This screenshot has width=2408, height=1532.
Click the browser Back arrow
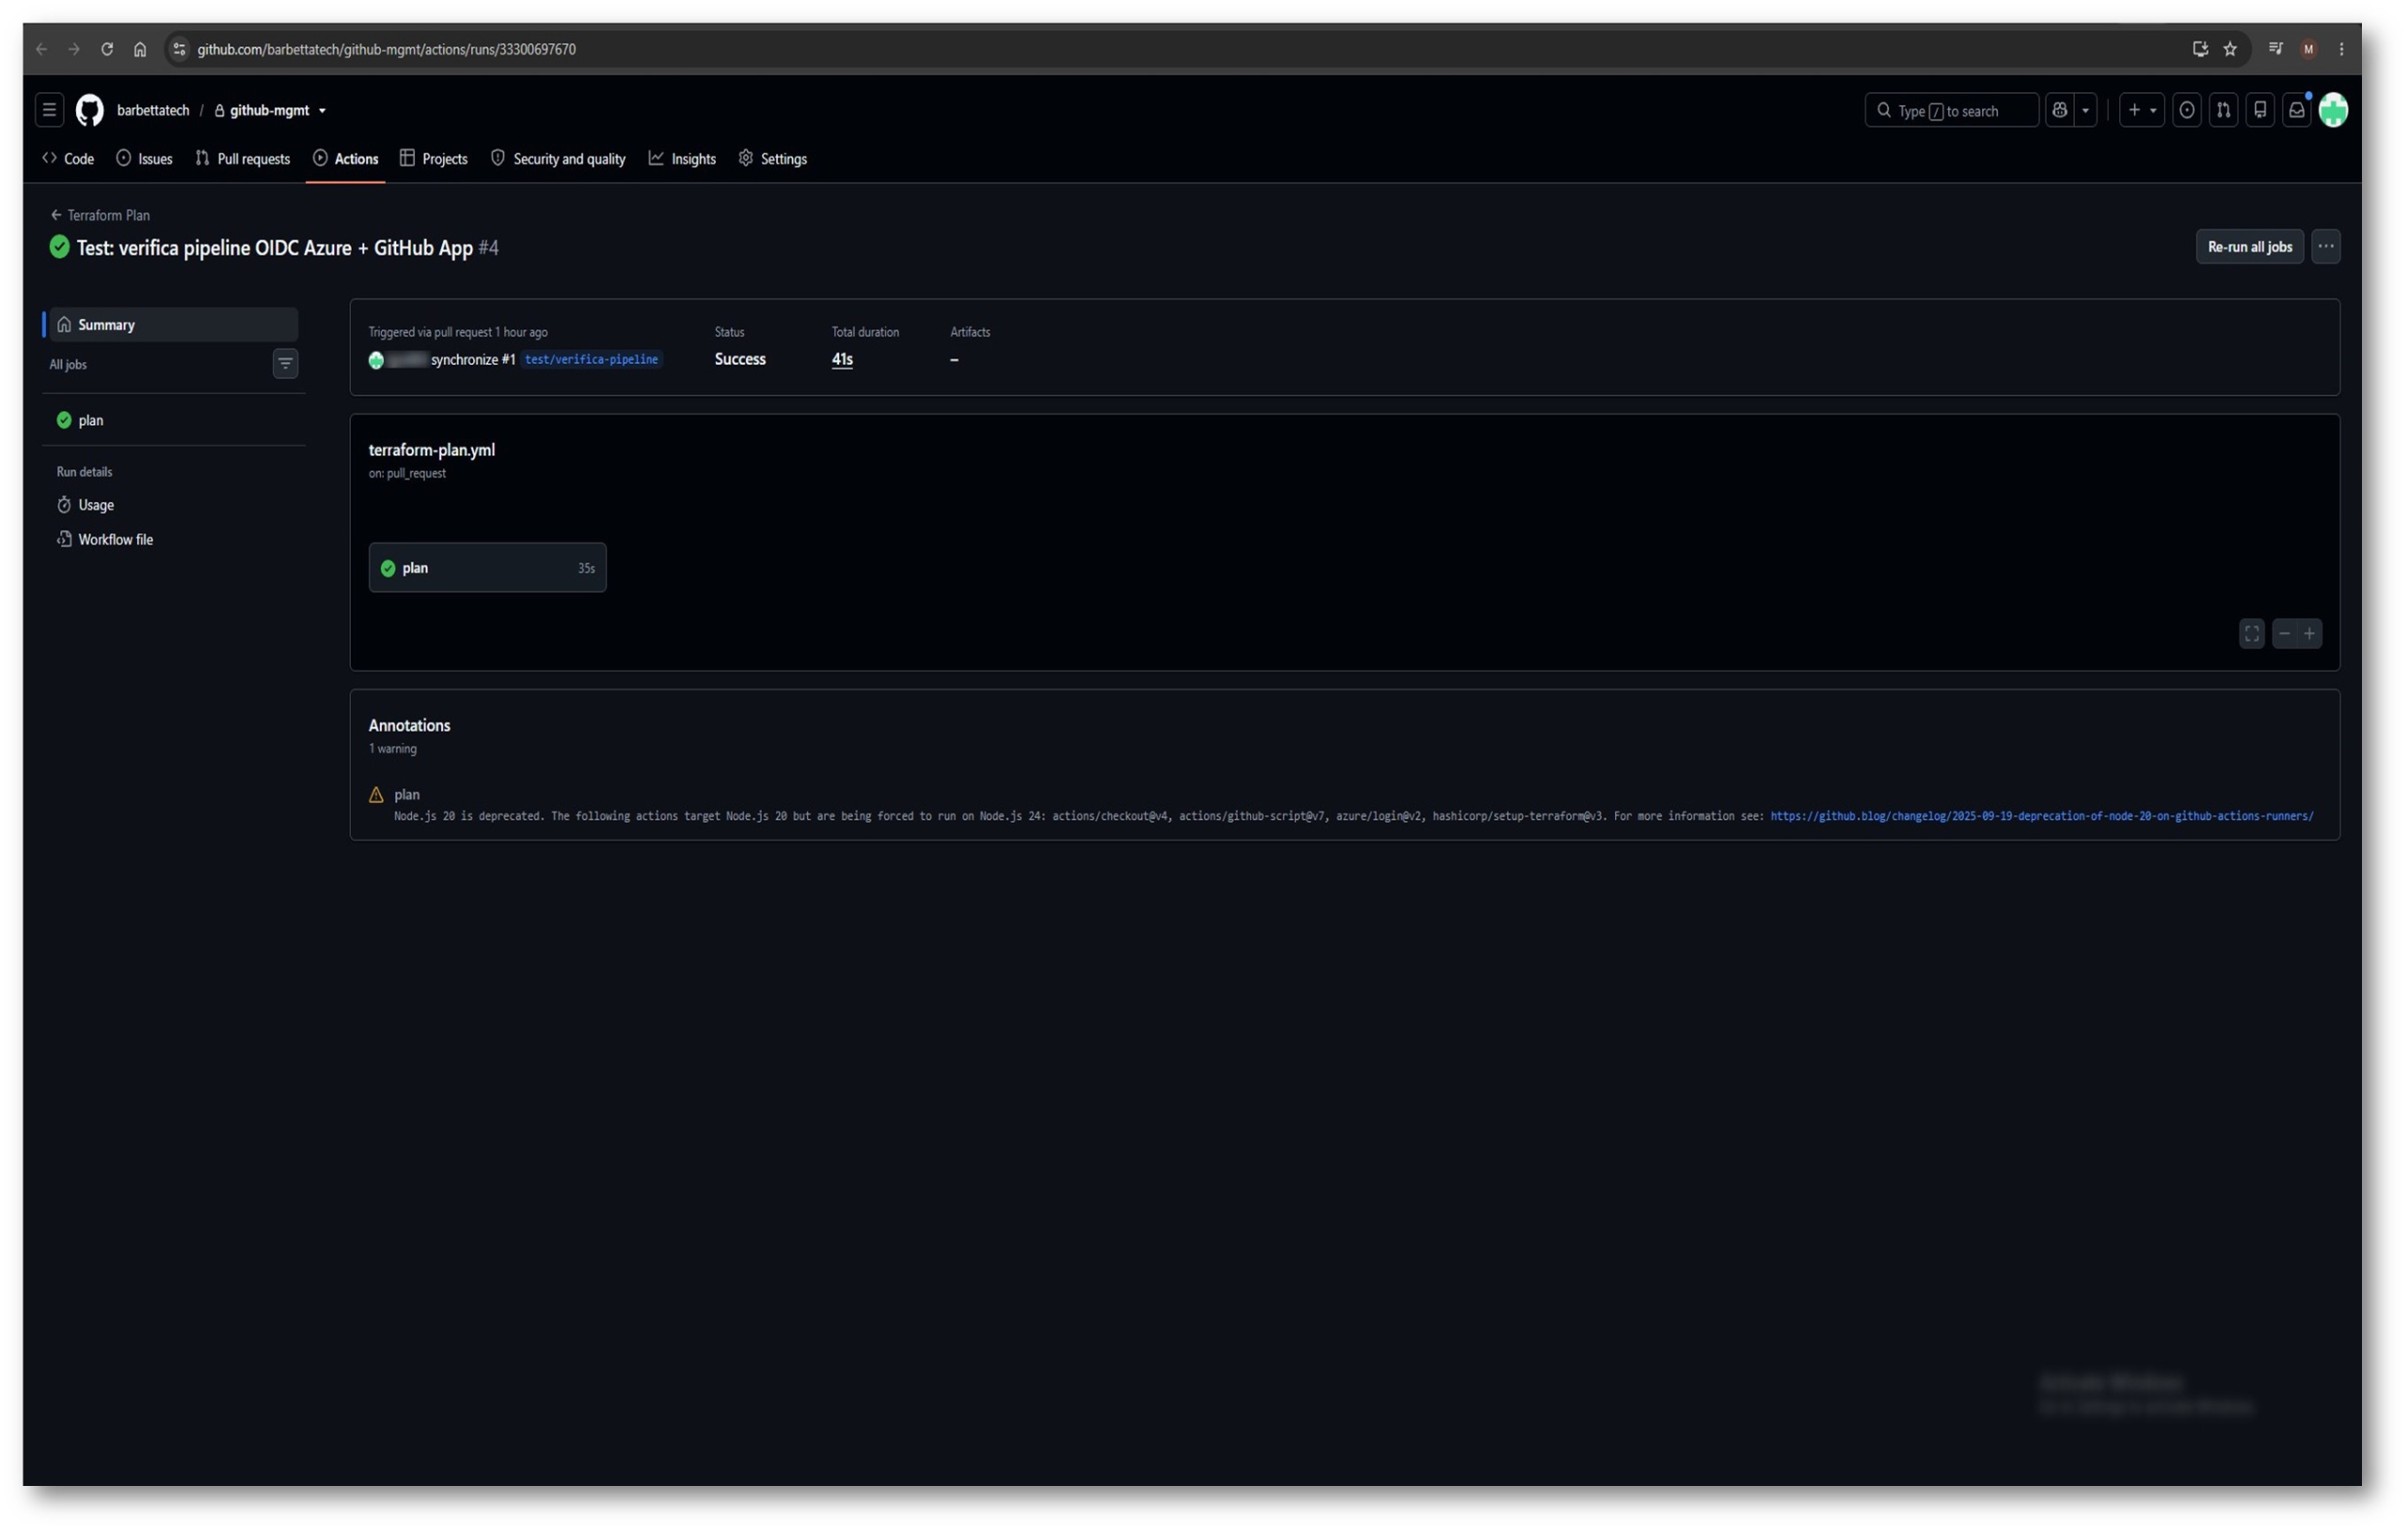click(41, 49)
